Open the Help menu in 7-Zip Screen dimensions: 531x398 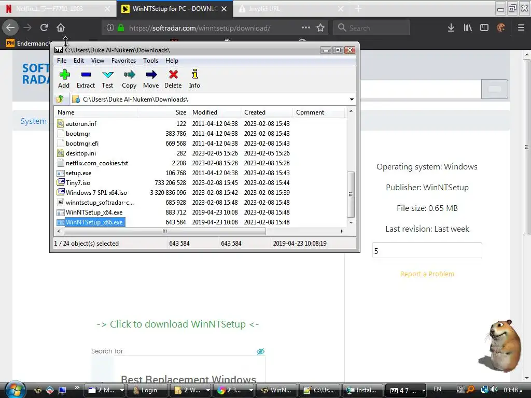(x=172, y=61)
